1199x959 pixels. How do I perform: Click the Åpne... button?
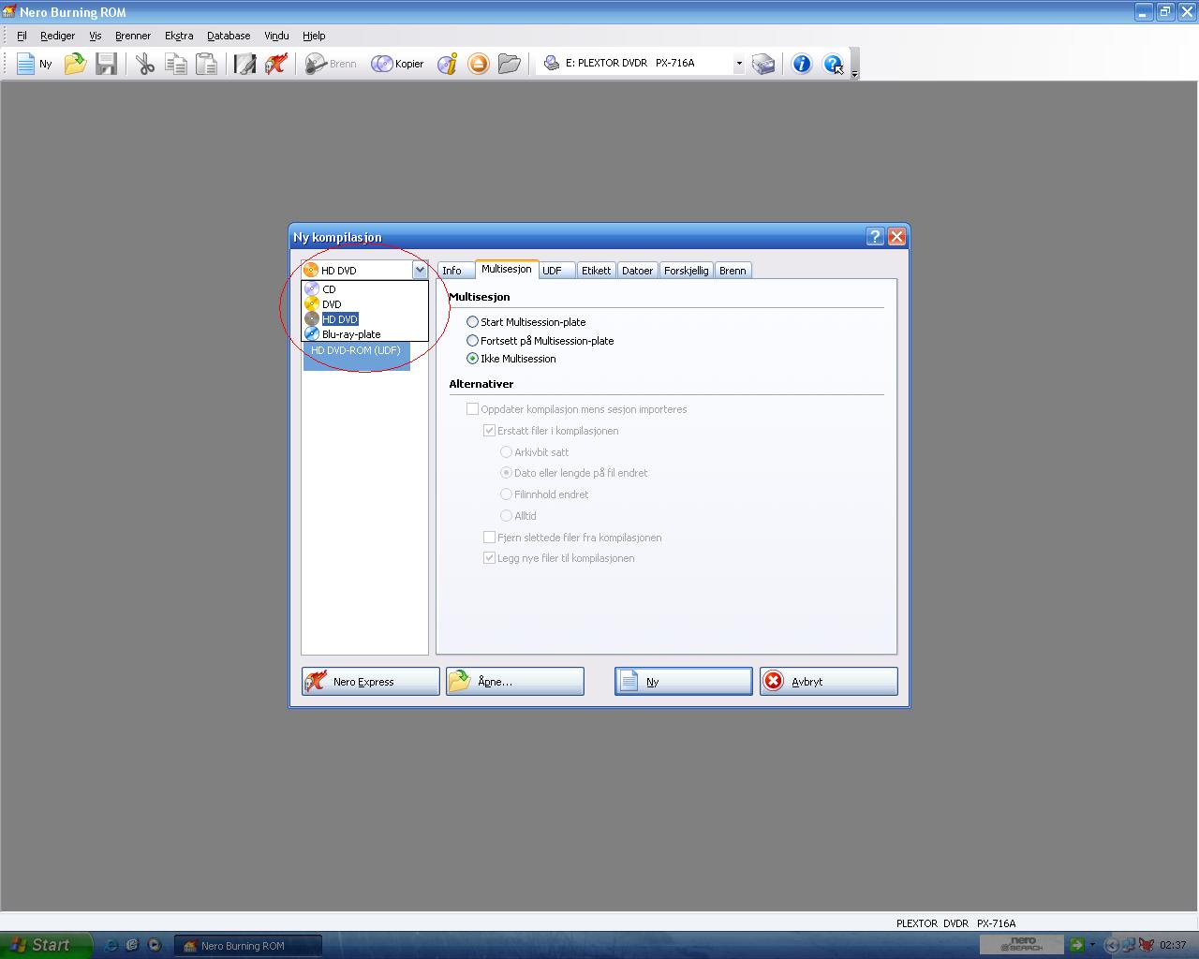point(515,681)
